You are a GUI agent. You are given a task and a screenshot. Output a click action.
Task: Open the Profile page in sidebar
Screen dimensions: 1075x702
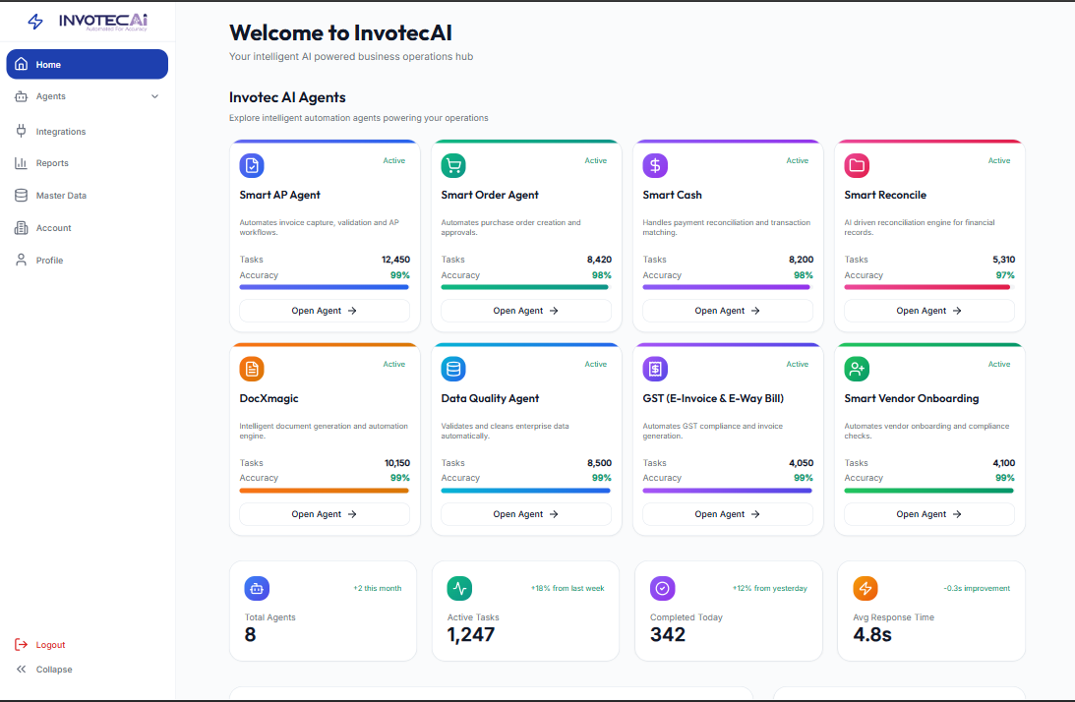[x=49, y=261]
